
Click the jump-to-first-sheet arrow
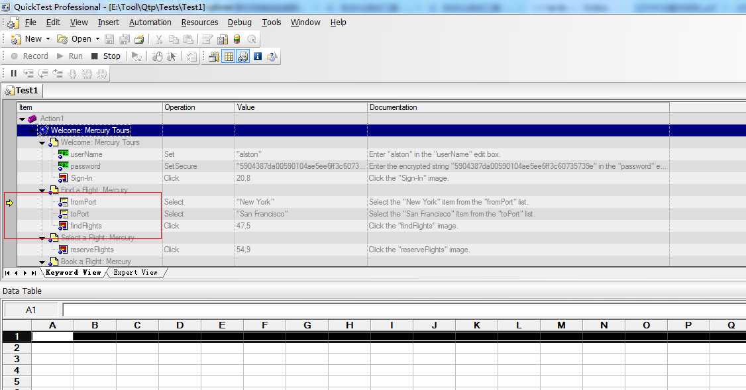7,273
